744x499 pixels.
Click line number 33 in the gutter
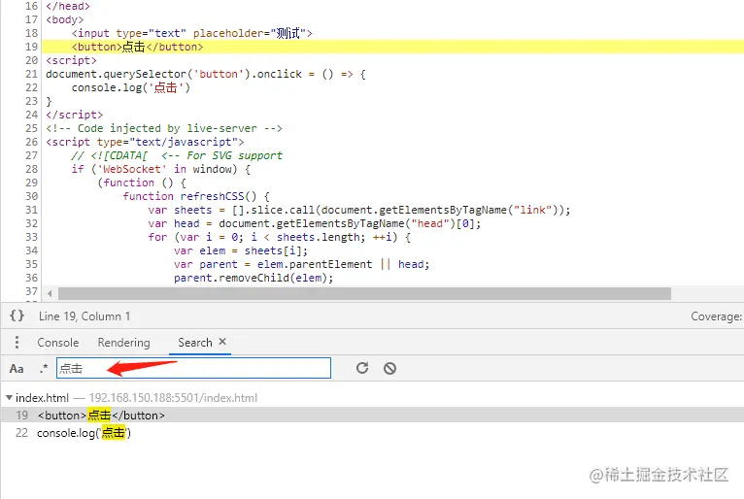[31, 237]
